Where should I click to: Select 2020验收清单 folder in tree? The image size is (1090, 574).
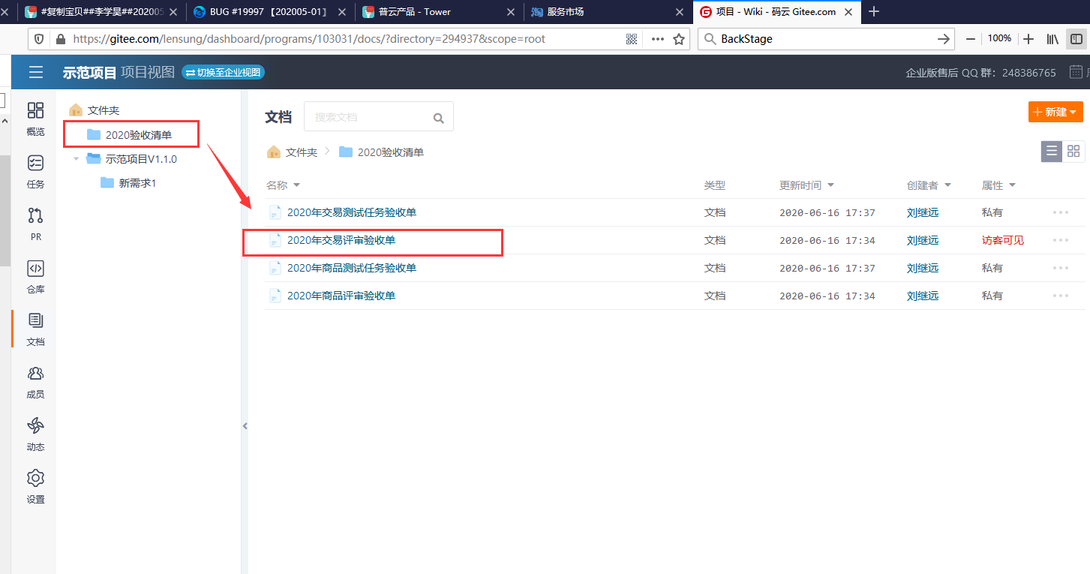(139, 135)
